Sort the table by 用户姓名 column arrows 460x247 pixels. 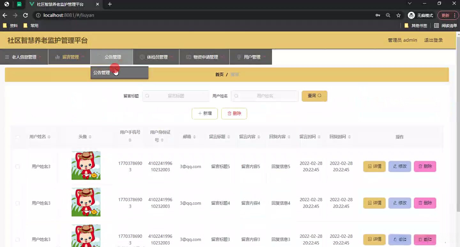pyautogui.click(x=49, y=137)
